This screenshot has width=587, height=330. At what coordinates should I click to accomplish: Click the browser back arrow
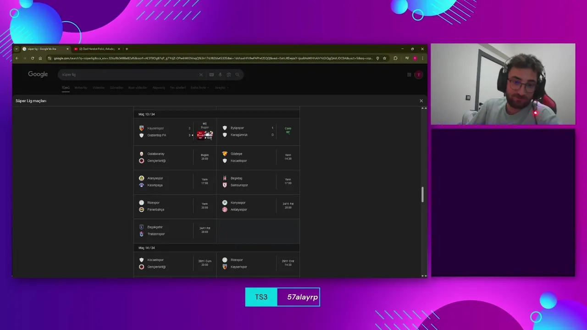pos(17,58)
